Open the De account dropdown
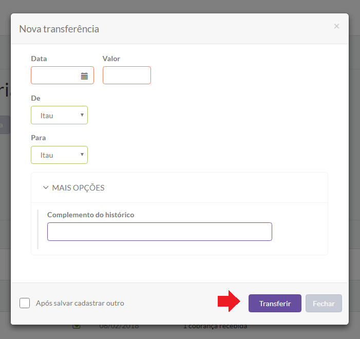This screenshot has height=339, width=360. tap(59, 115)
